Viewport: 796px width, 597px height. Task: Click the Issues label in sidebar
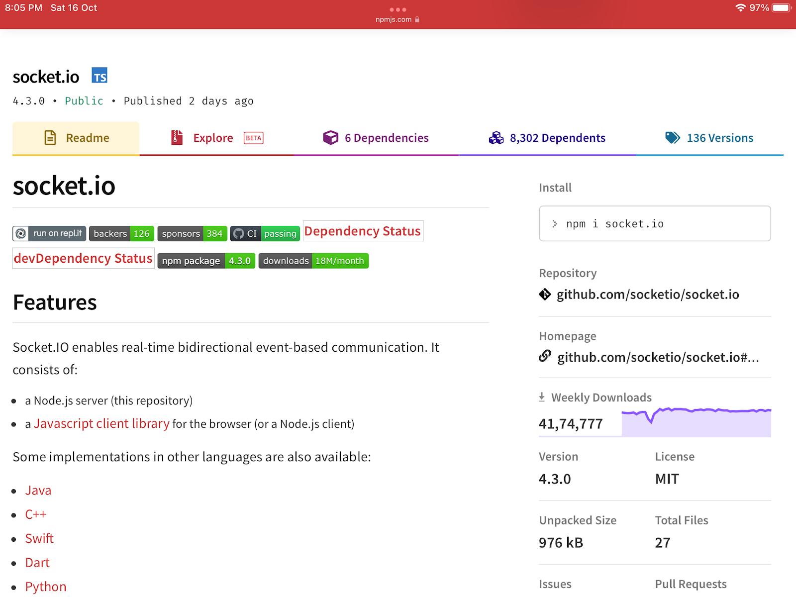tap(555, 584)
